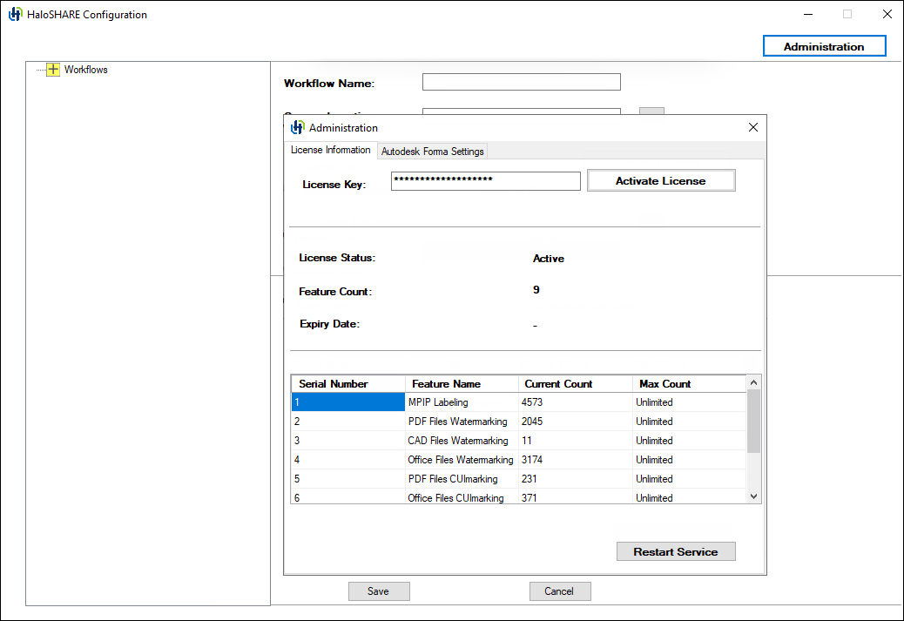Select the License Information tab
The width and height of the screenshot is (904, 621).
click(x=331, y=150)
